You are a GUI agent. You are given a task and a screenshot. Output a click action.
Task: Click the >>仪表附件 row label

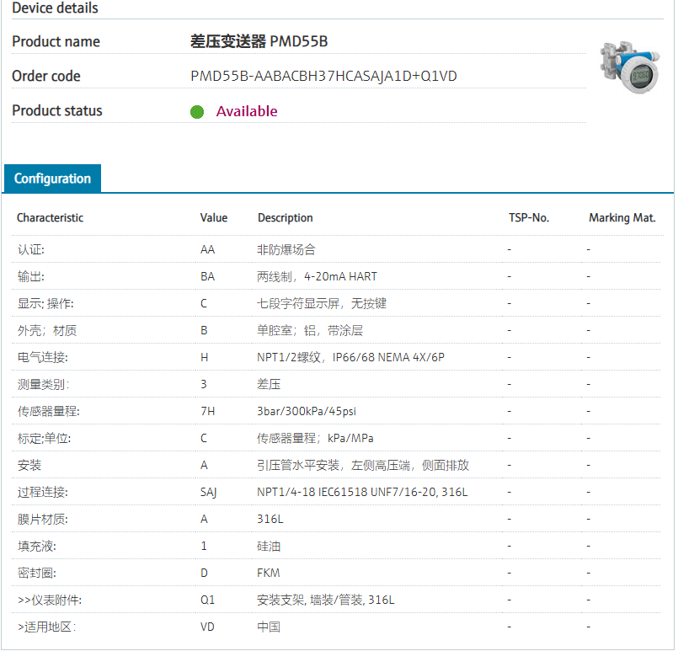(50, 600)
